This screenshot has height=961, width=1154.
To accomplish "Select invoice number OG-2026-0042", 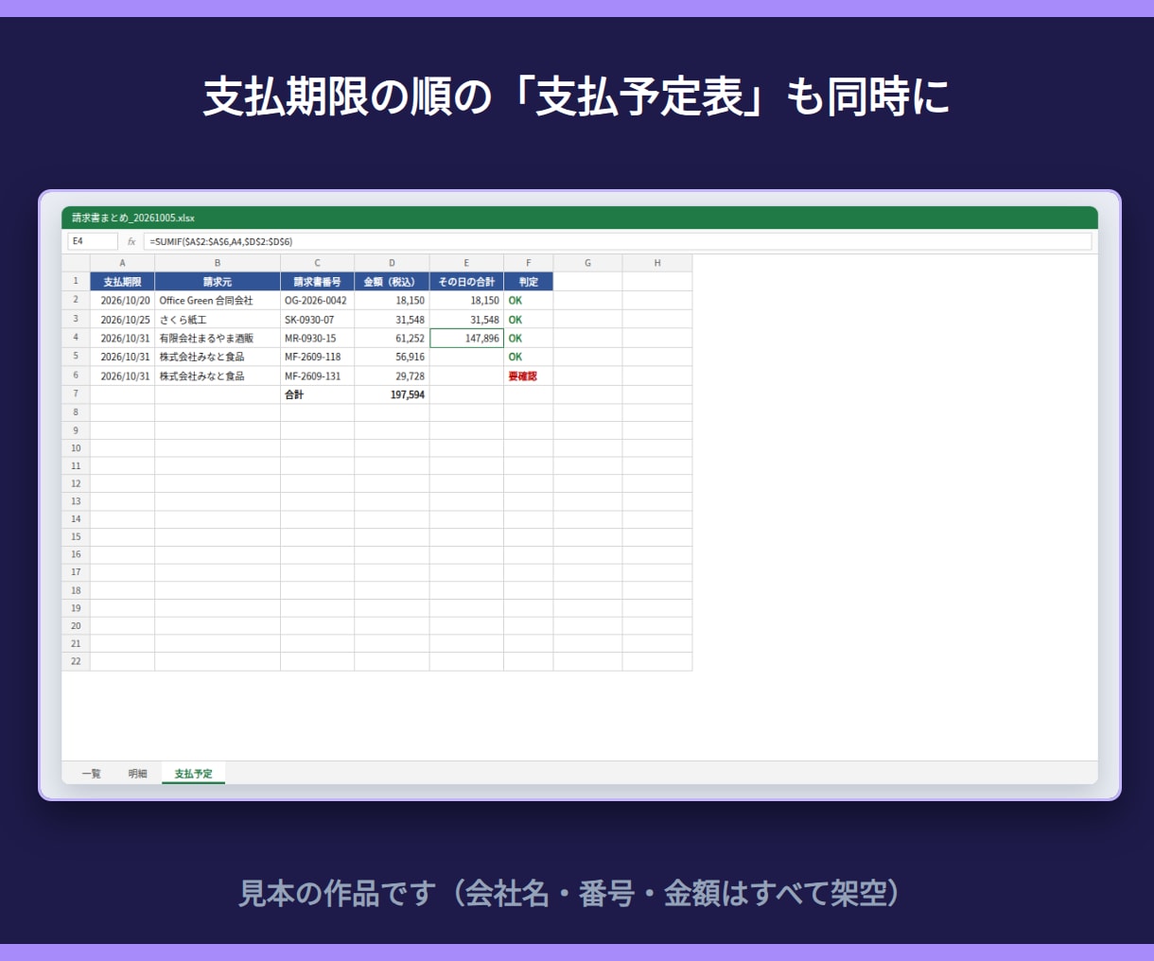I will (x=318, y=301).
